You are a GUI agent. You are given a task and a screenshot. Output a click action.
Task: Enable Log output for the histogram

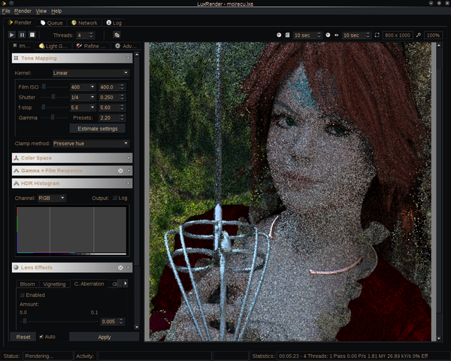pos(115,198)
